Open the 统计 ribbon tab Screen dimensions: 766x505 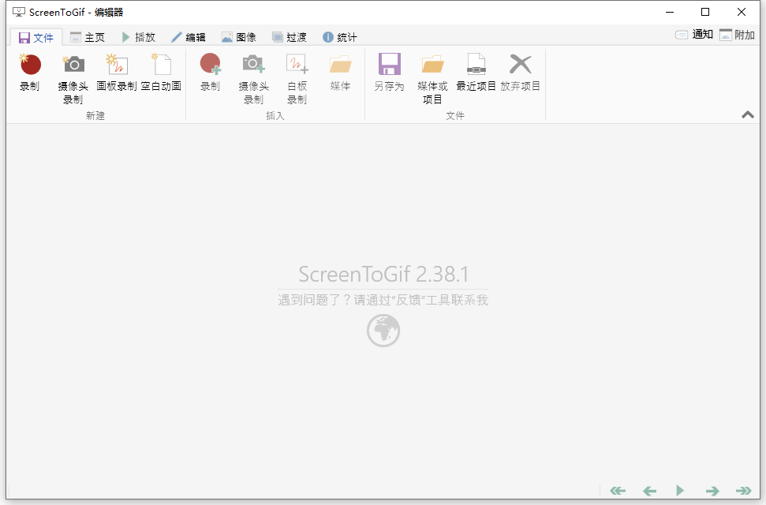click(x=340, y=37)
